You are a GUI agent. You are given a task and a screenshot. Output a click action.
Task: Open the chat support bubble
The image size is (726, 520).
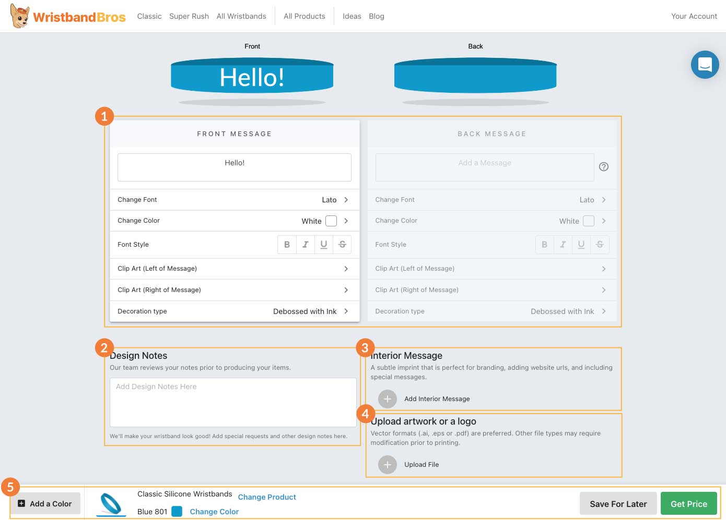point(705,65)
